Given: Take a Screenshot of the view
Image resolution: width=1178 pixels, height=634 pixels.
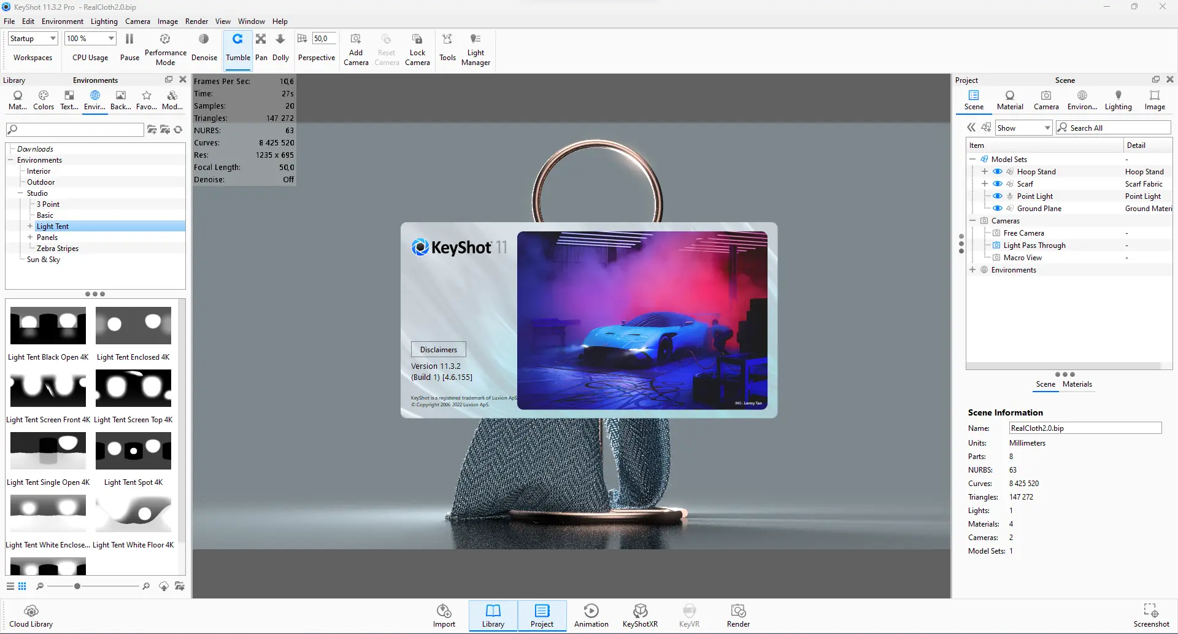Looking at the screenshot, I should point(1151,616).
